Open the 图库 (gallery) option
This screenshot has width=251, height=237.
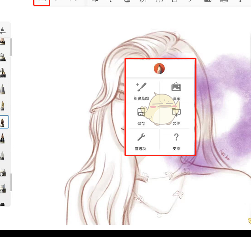tap(176, 91)
